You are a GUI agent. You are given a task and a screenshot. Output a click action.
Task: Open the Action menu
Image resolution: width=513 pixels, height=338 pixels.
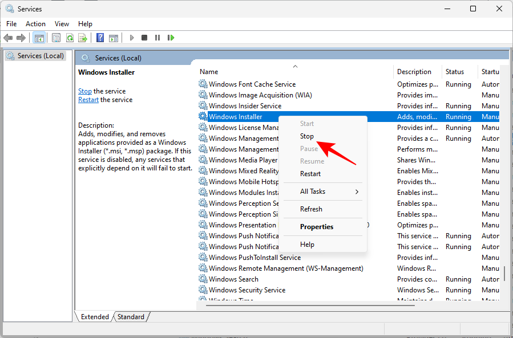35,24
